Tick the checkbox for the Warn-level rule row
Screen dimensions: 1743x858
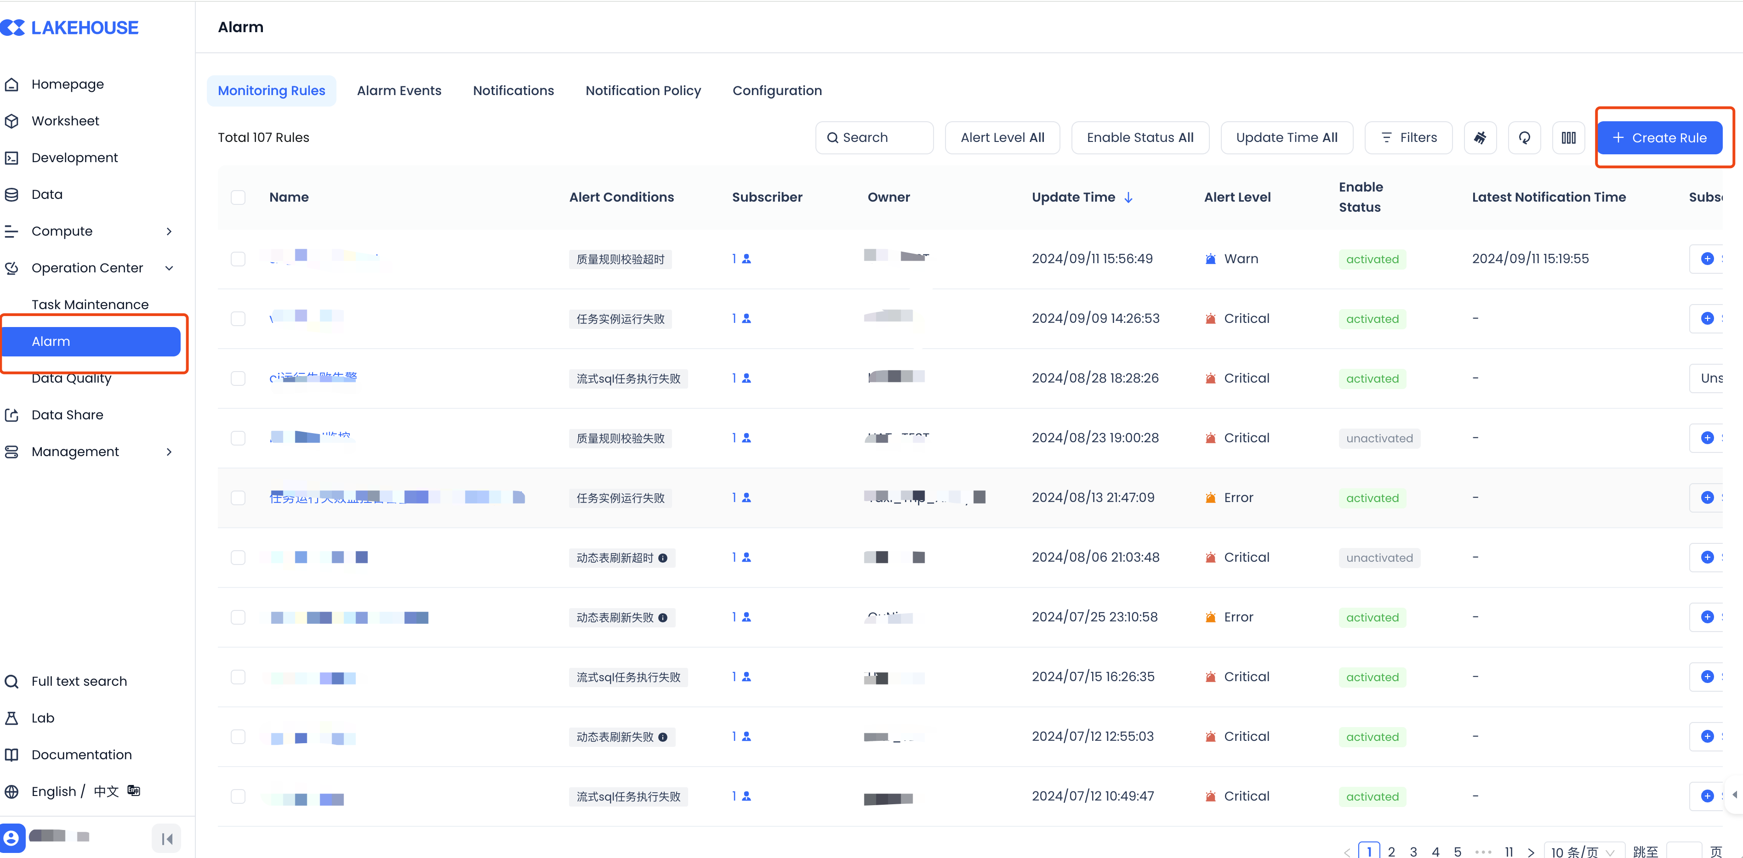point(238,259)
